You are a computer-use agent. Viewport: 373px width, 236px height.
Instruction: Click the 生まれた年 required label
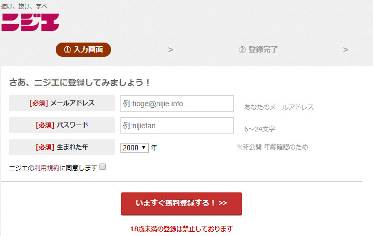[x=62, y=147]
